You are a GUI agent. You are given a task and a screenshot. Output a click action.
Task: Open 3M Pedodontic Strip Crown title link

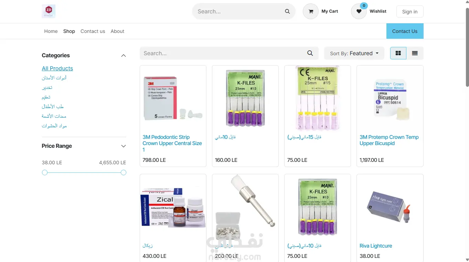[172, 143]
